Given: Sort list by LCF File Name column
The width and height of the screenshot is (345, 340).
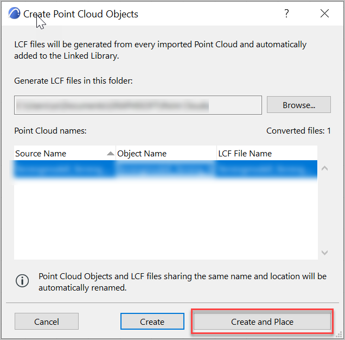Looking at the screenshot, I should [267, 153].
